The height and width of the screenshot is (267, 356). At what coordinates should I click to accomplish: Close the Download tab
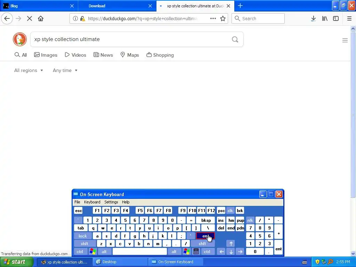[x=150, y=6]
